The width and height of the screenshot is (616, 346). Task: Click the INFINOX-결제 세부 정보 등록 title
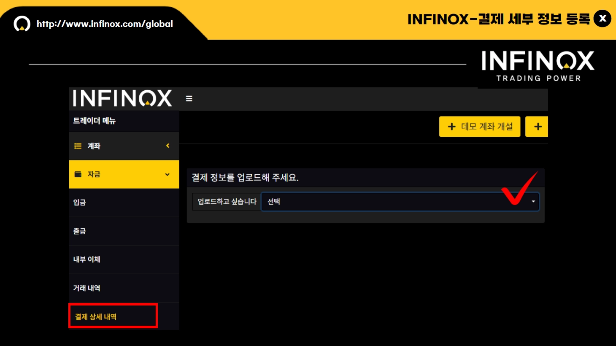(499, 19)
